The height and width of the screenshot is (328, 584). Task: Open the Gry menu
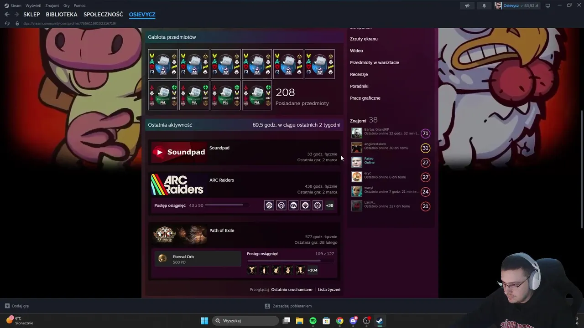pyautogui.click(x=67, y=5)
